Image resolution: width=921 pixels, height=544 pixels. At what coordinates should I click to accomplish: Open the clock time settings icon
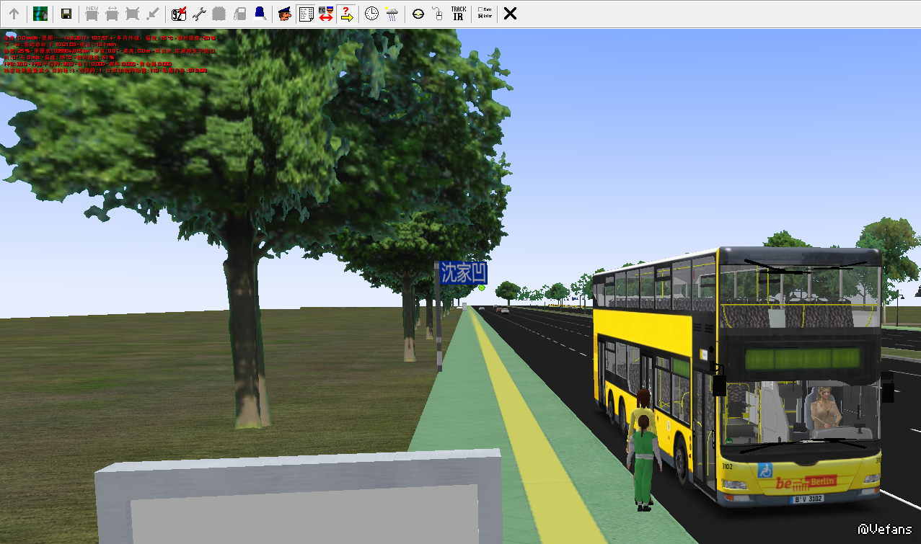point(371,14)
